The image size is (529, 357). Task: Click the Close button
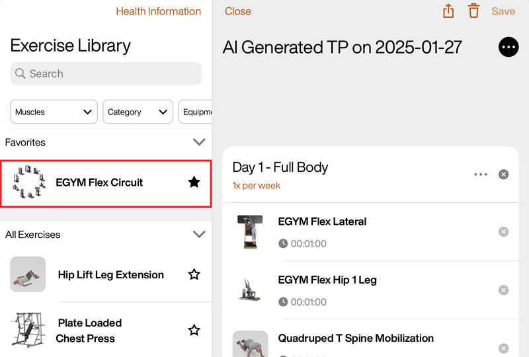(238, 11)
